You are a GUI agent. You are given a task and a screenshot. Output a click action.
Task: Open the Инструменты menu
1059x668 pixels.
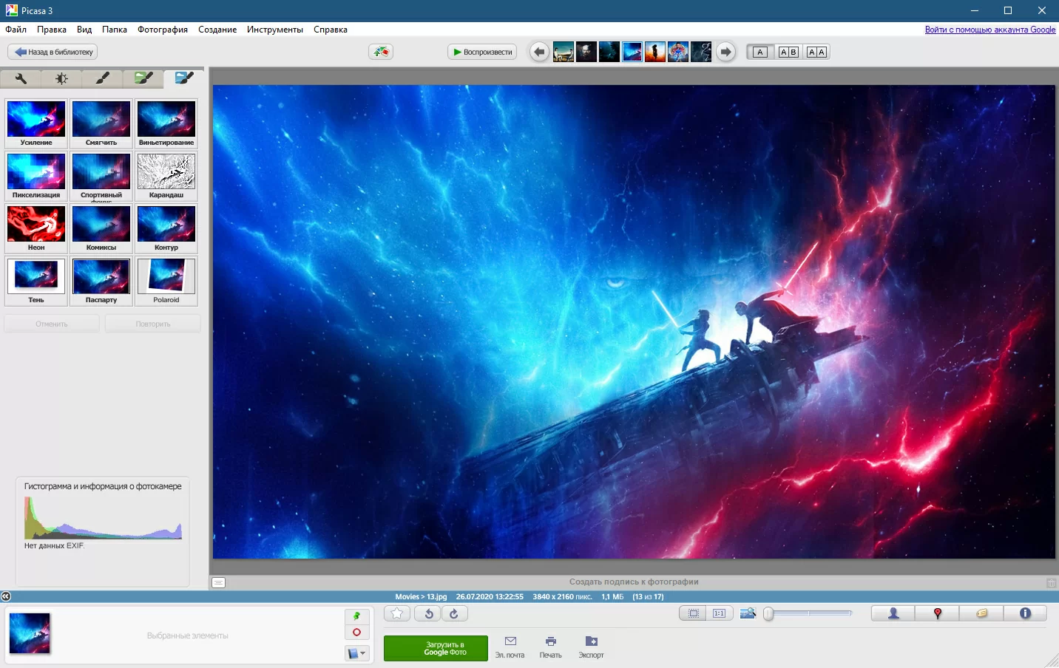[x=275, y=30]
